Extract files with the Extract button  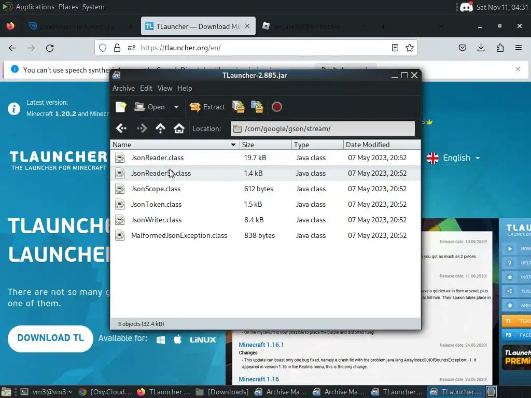click(207, 107)
